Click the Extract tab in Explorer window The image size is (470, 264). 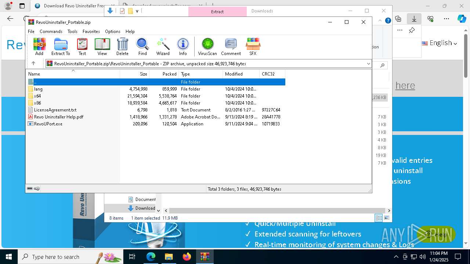pyautogui.click(x=217, y=11)
